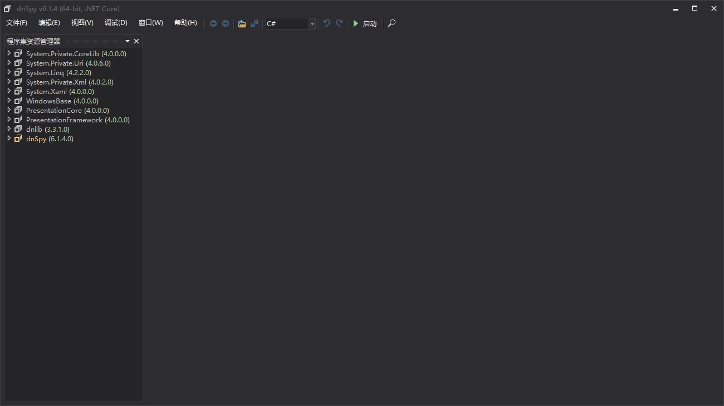The height and width of the screenshot is (406, 724).
Task: Click the 程序集资源管理器 panel title
Action: (33, 41)
